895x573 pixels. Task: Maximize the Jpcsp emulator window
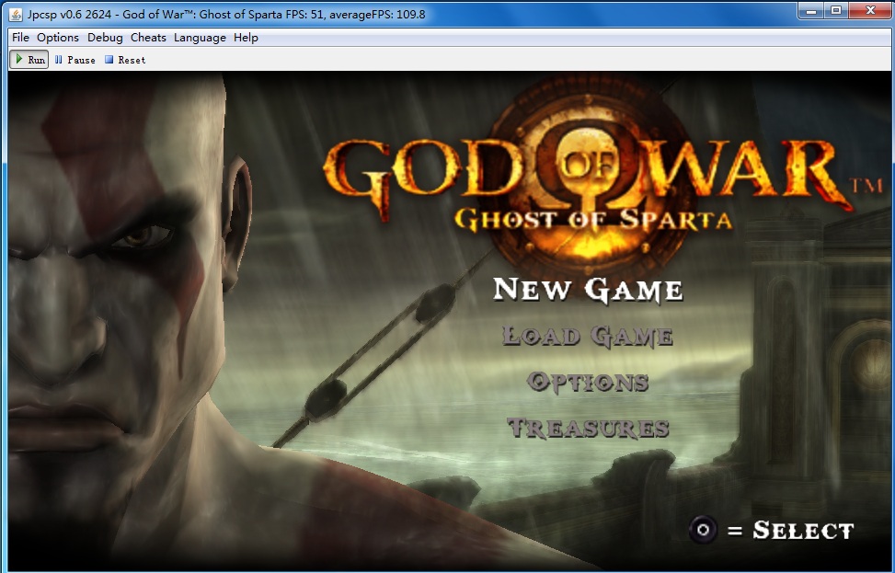click(x=835, y=11)
